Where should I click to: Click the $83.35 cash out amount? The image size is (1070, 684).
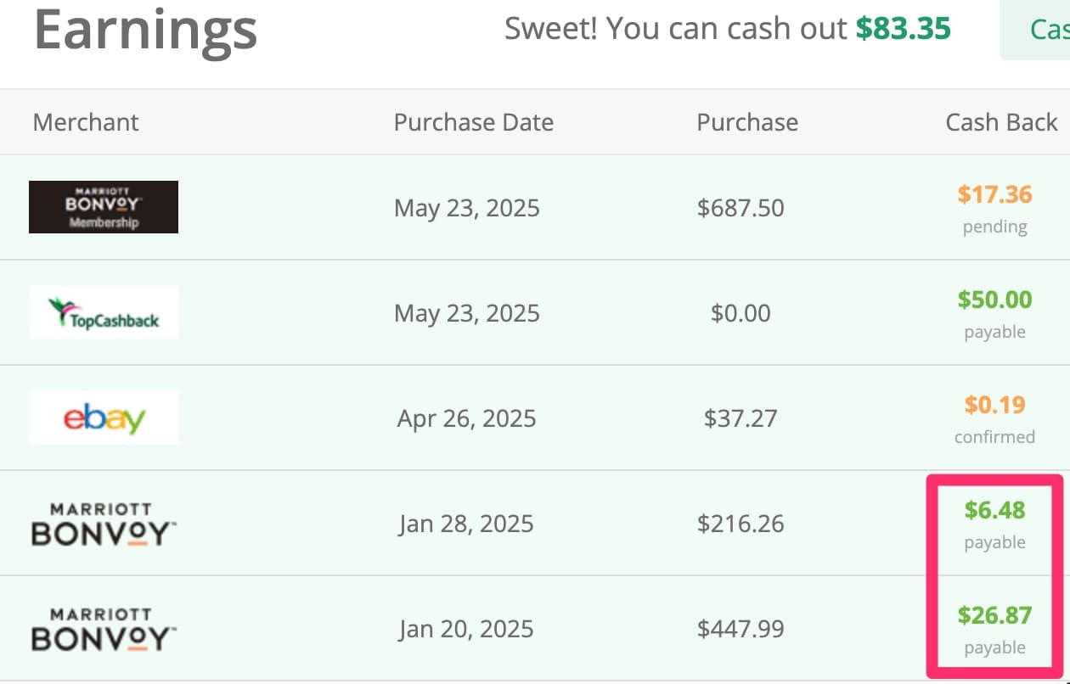click(903, 29)
